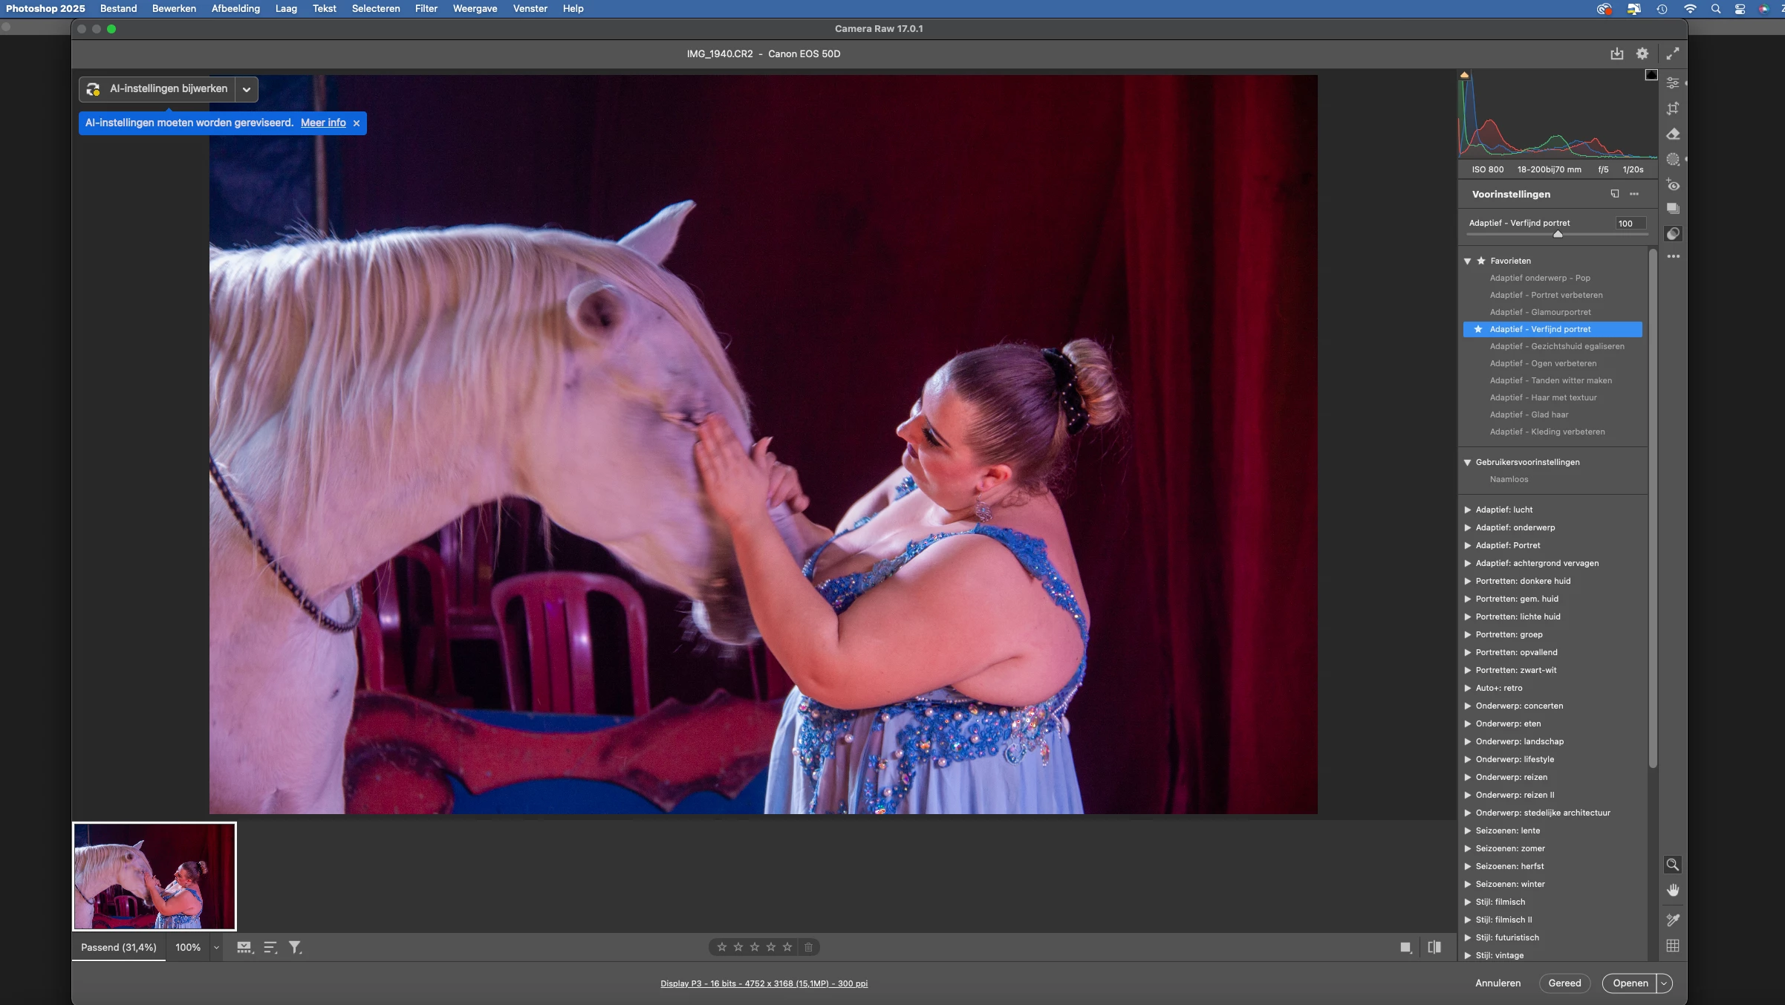Select the color sampler eyedropper tool
The height and width of the screenshot is (1005, 1785).
coord(1673,920)
